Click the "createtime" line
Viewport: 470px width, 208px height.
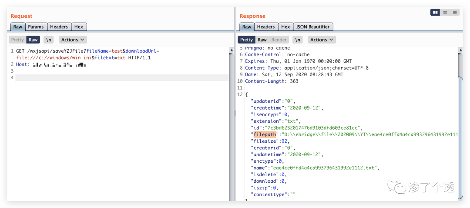[287, 108]
